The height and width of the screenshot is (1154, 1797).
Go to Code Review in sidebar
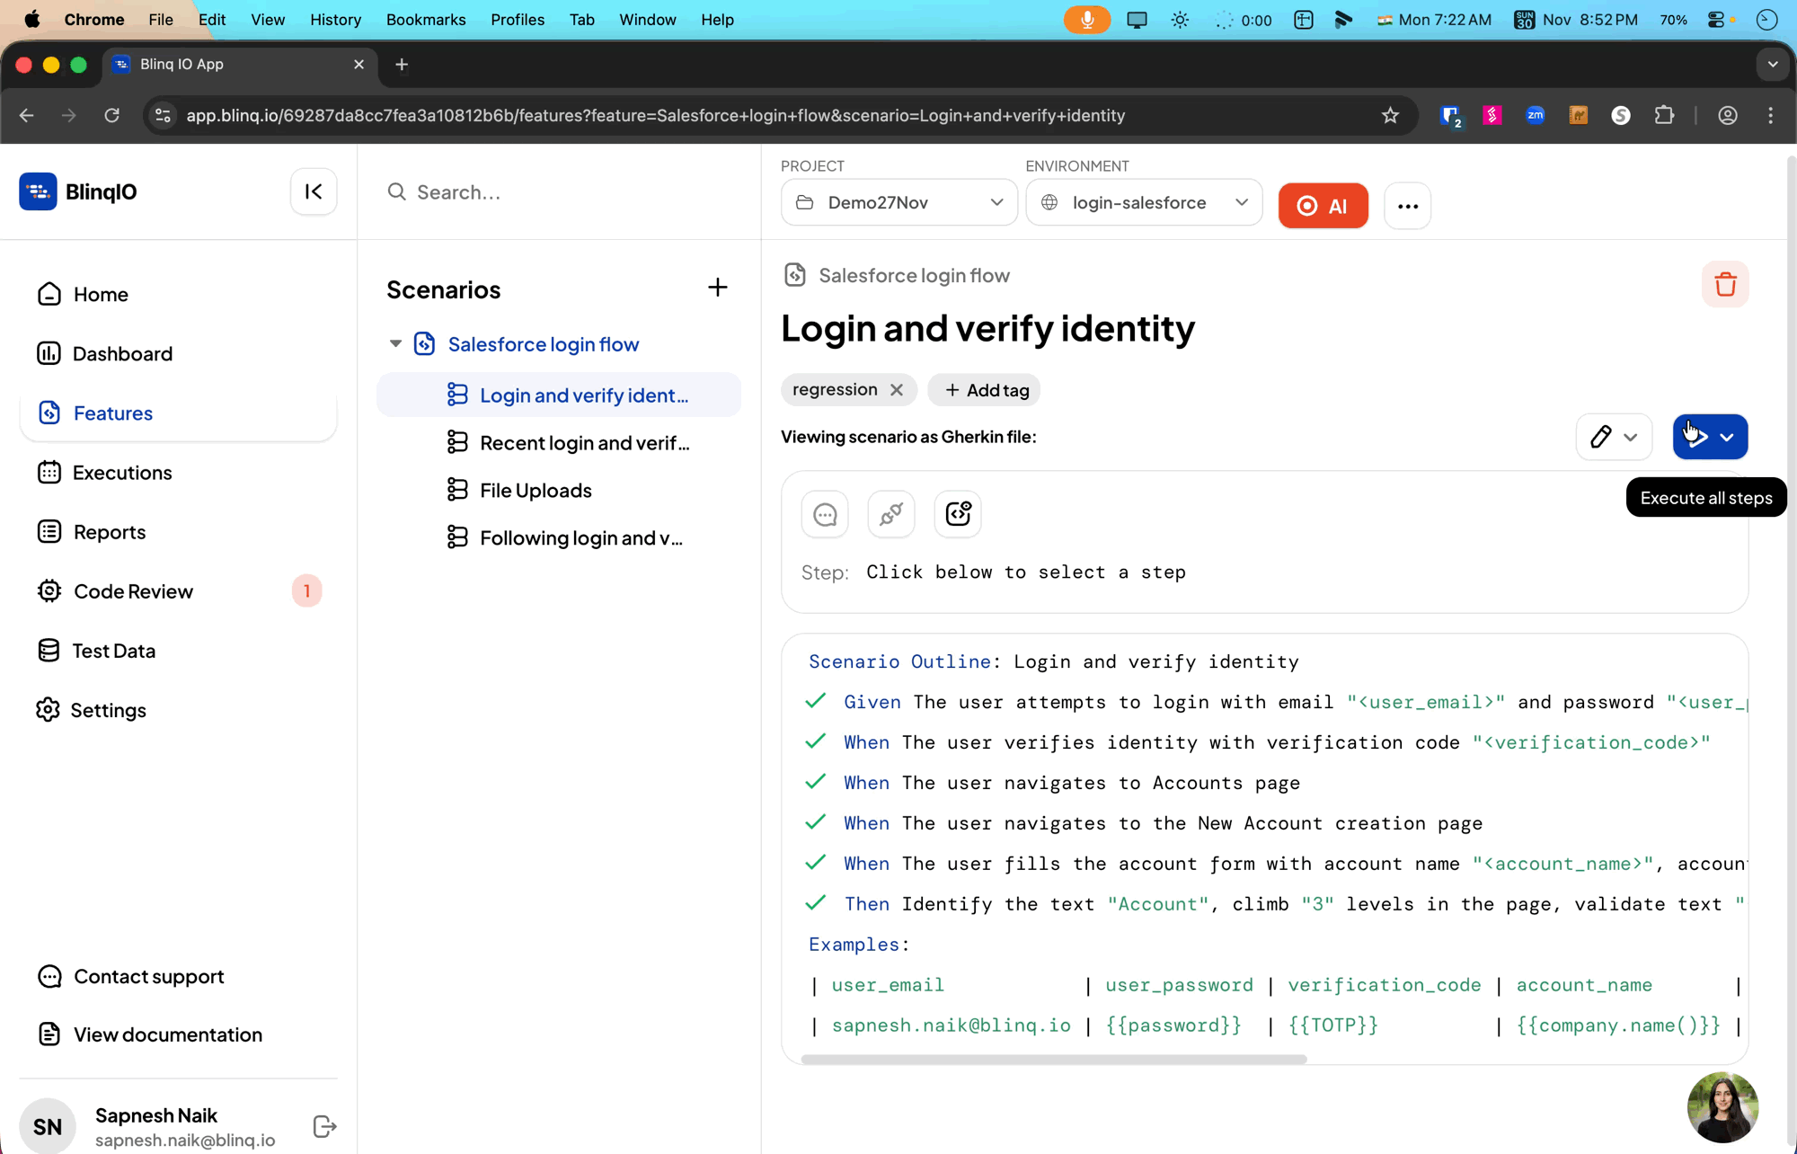[x=133, y=591]
